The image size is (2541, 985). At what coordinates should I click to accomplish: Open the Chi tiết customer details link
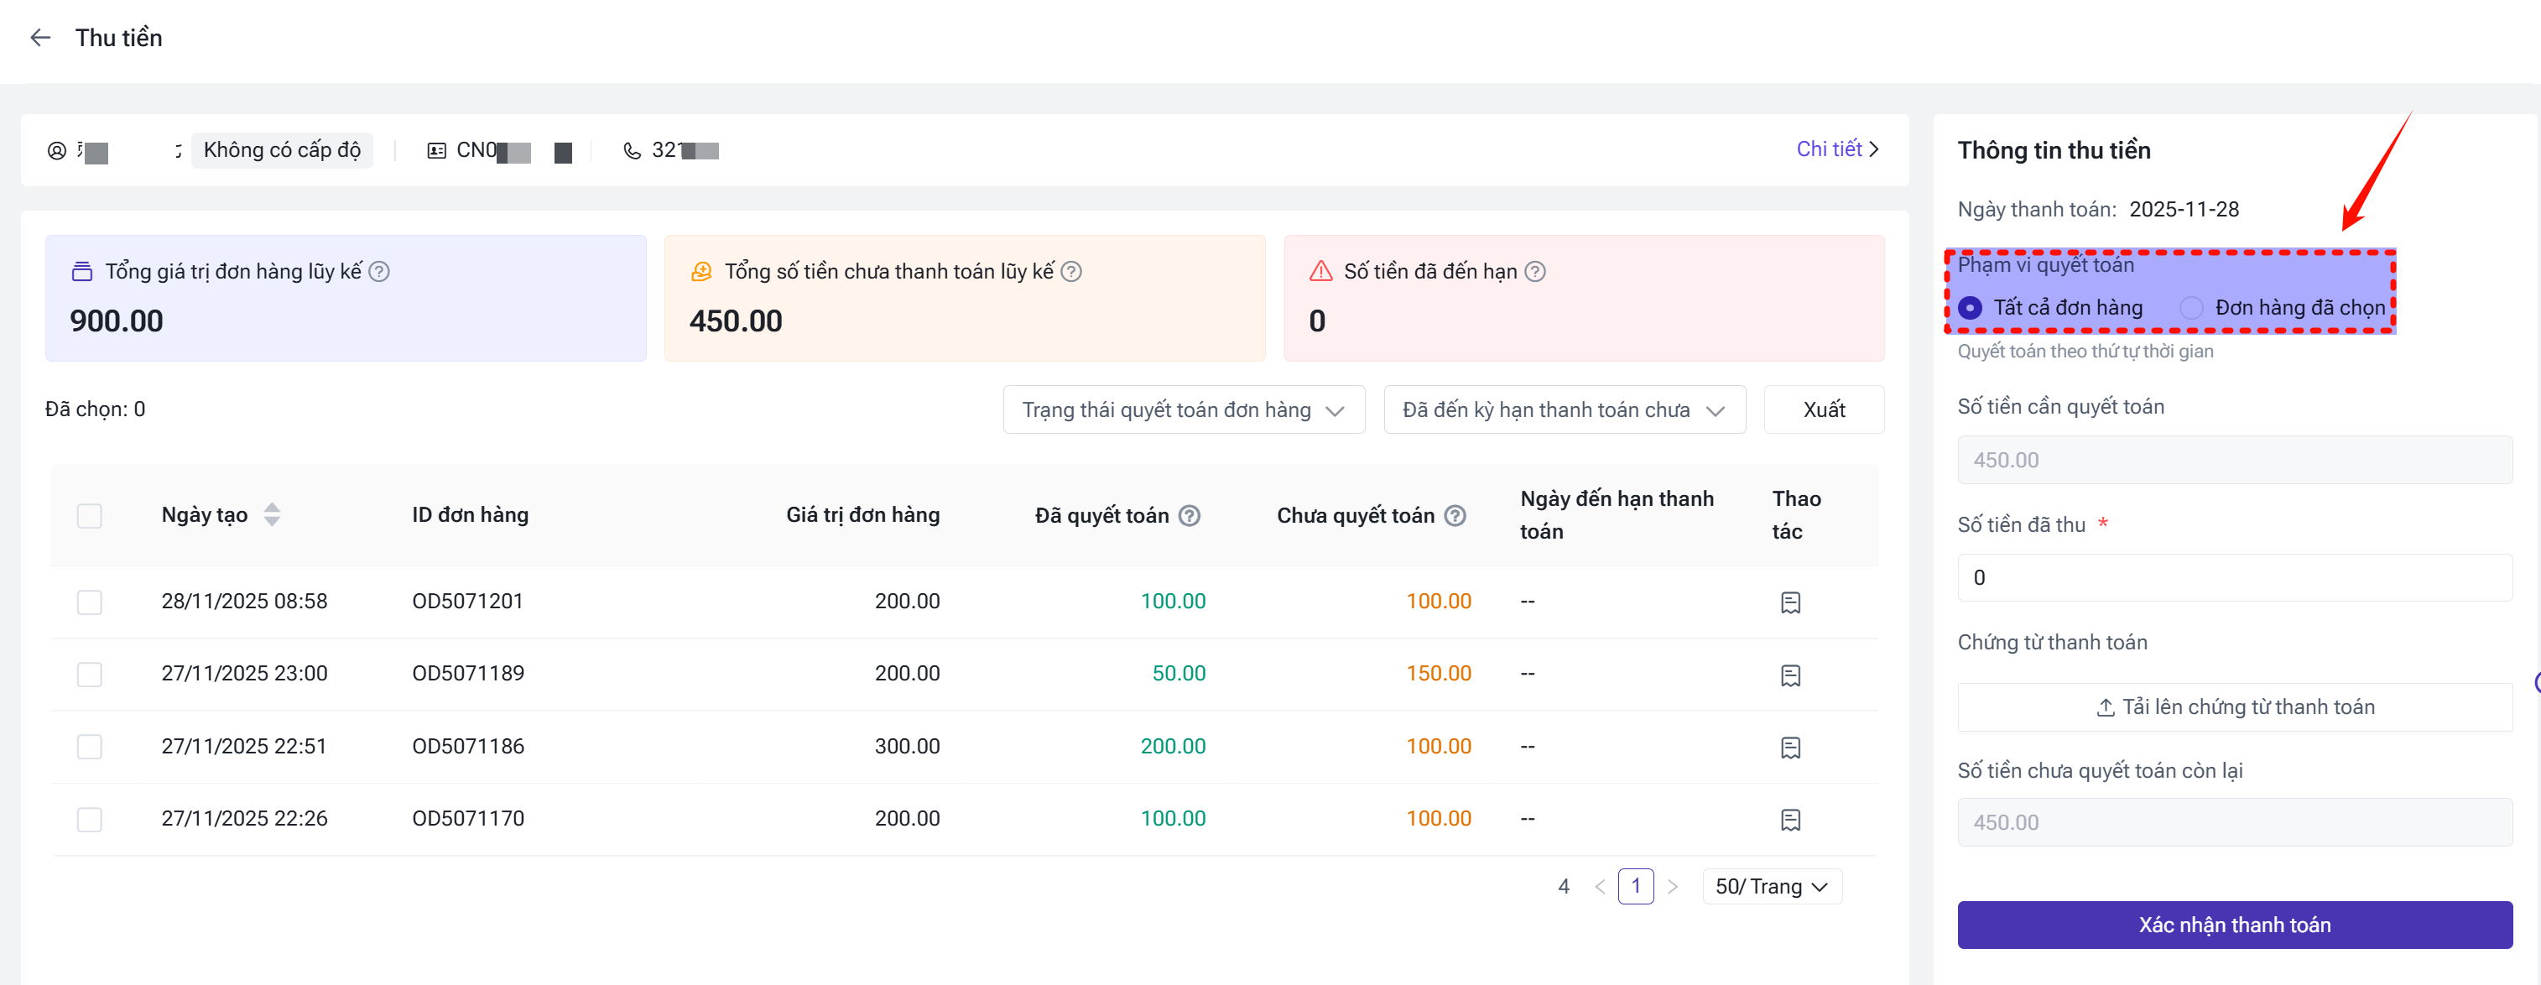click(1836, 149)
